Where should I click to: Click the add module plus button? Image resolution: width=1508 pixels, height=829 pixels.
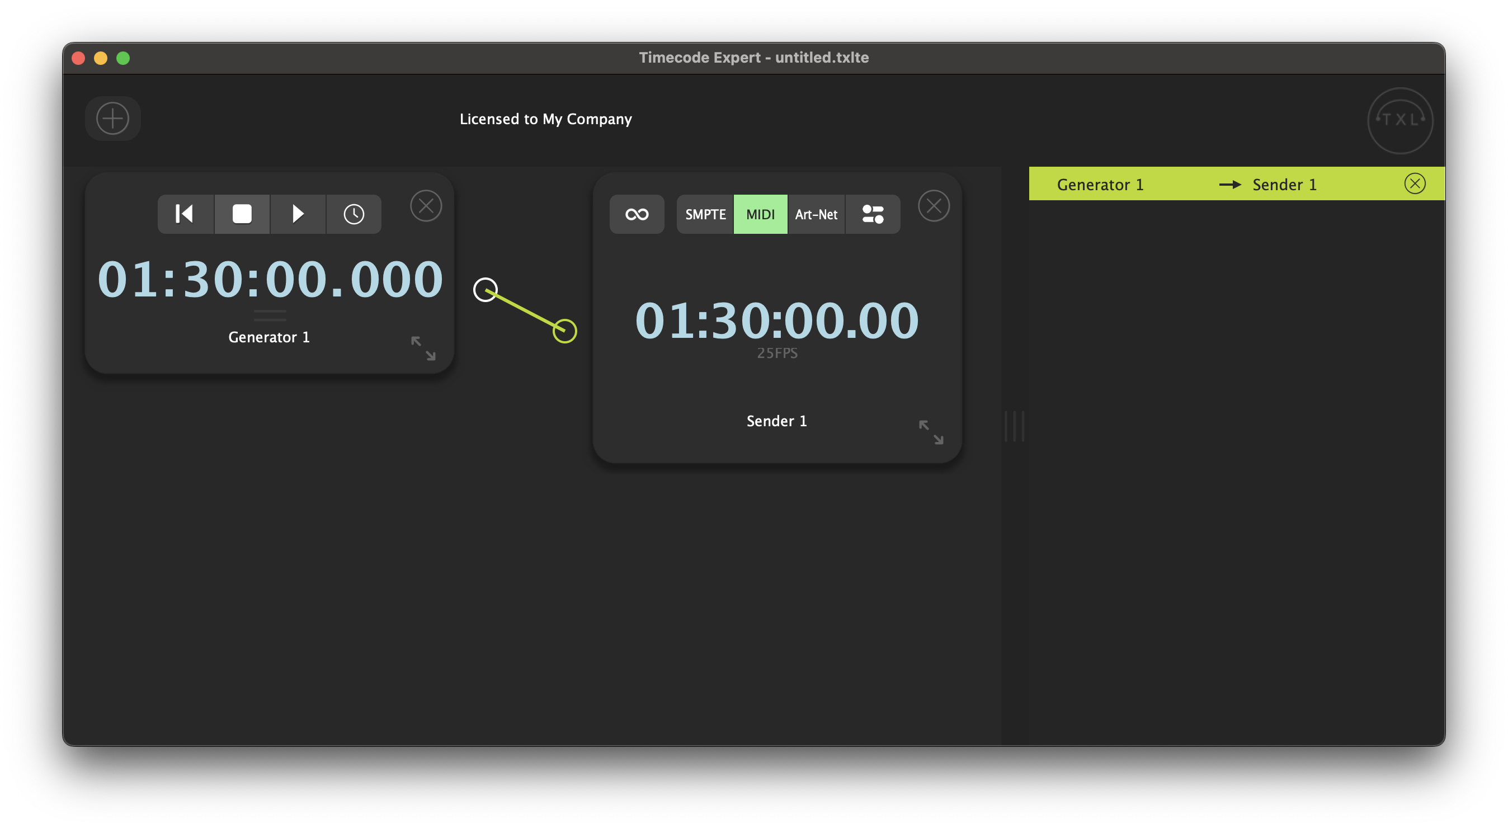tap(112, 118)
